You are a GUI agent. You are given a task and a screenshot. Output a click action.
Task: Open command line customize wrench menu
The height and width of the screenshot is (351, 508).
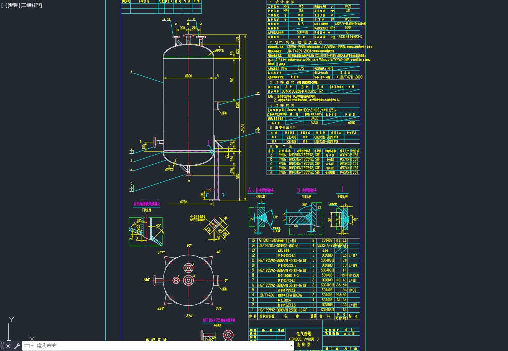tap(17, 346)
